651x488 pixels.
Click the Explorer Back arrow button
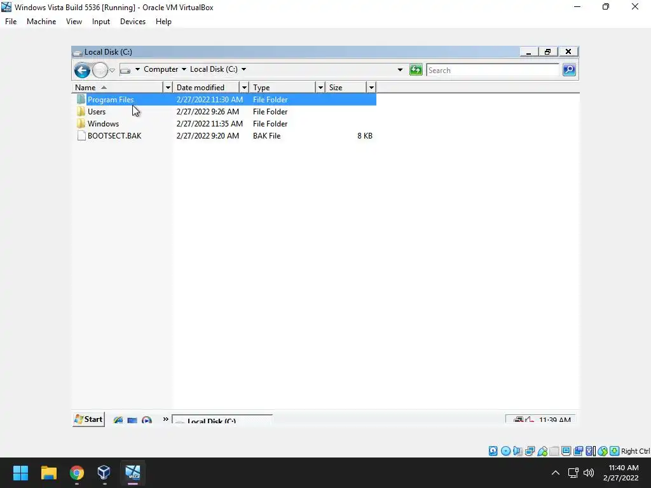[82, 70]
